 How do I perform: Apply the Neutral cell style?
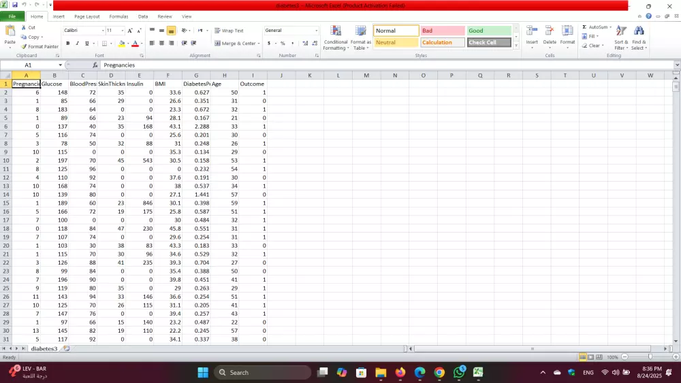pyautogui.click(x=396, y=42)
